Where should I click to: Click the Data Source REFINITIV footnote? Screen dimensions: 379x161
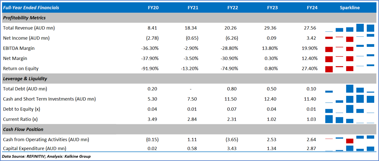[x=46, y=156]
